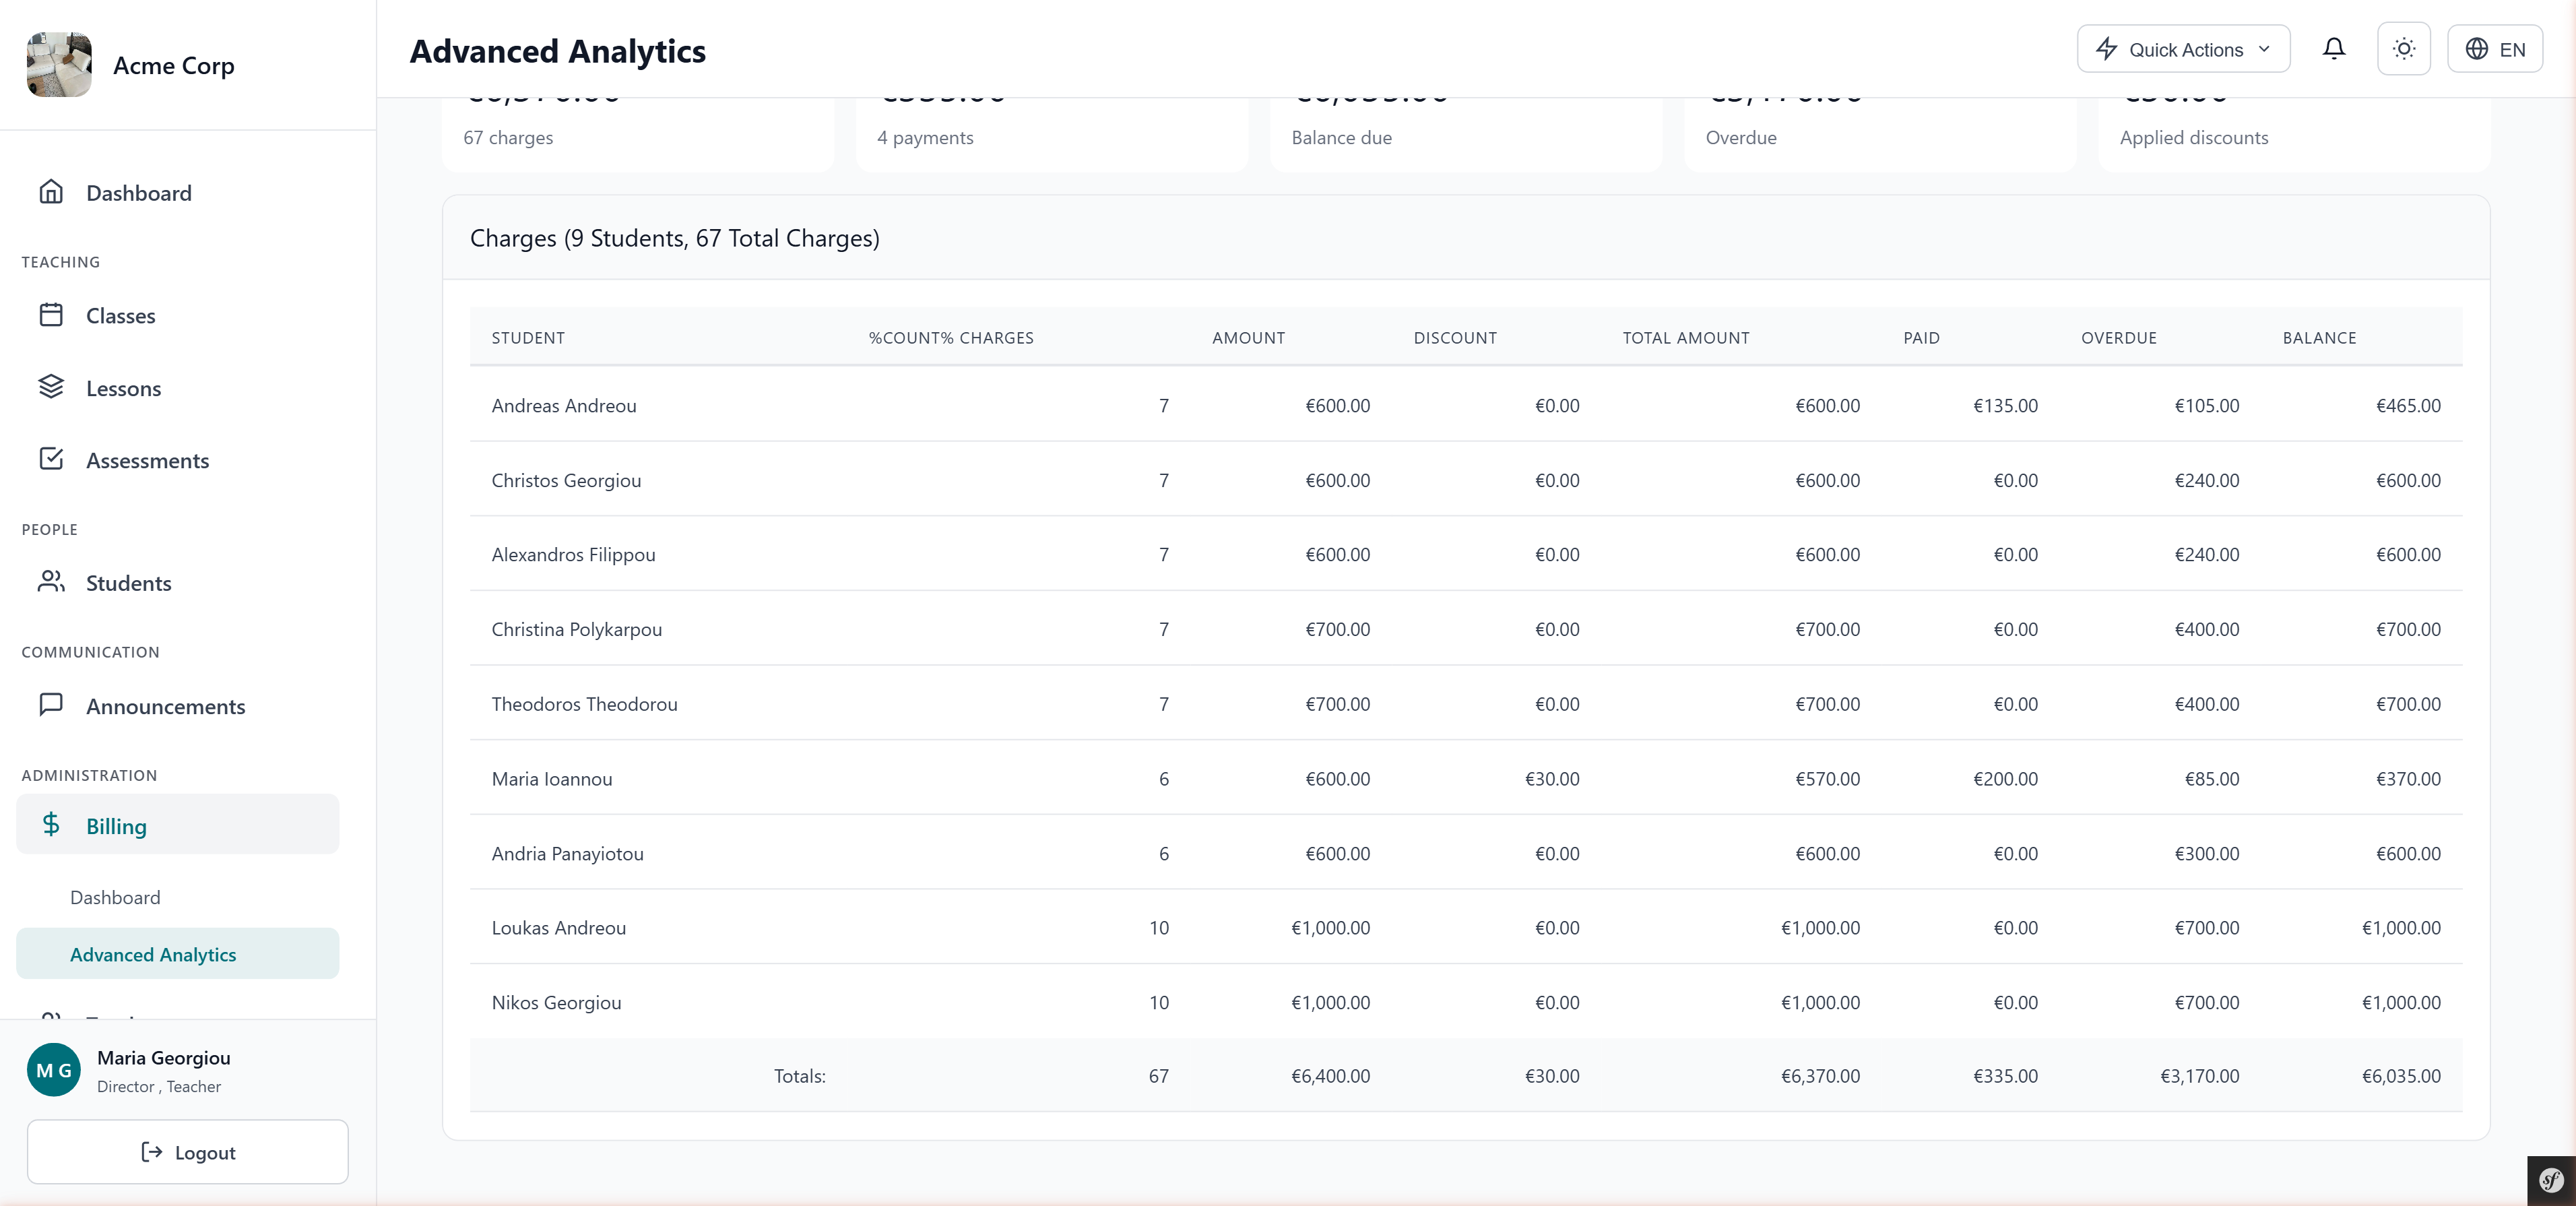Open the Students menu item
Image resolution: width=2576 pixels, height=1206 pixels.
click(178, 583)
